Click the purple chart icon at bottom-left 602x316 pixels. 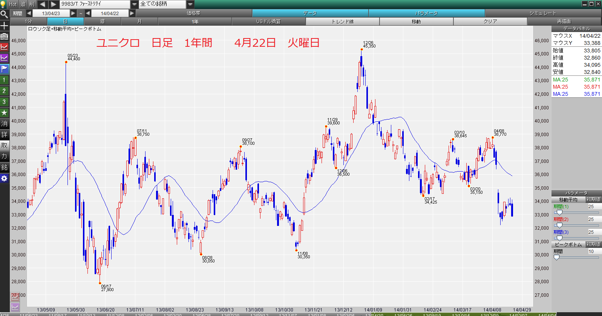click(x=15, y=307)
